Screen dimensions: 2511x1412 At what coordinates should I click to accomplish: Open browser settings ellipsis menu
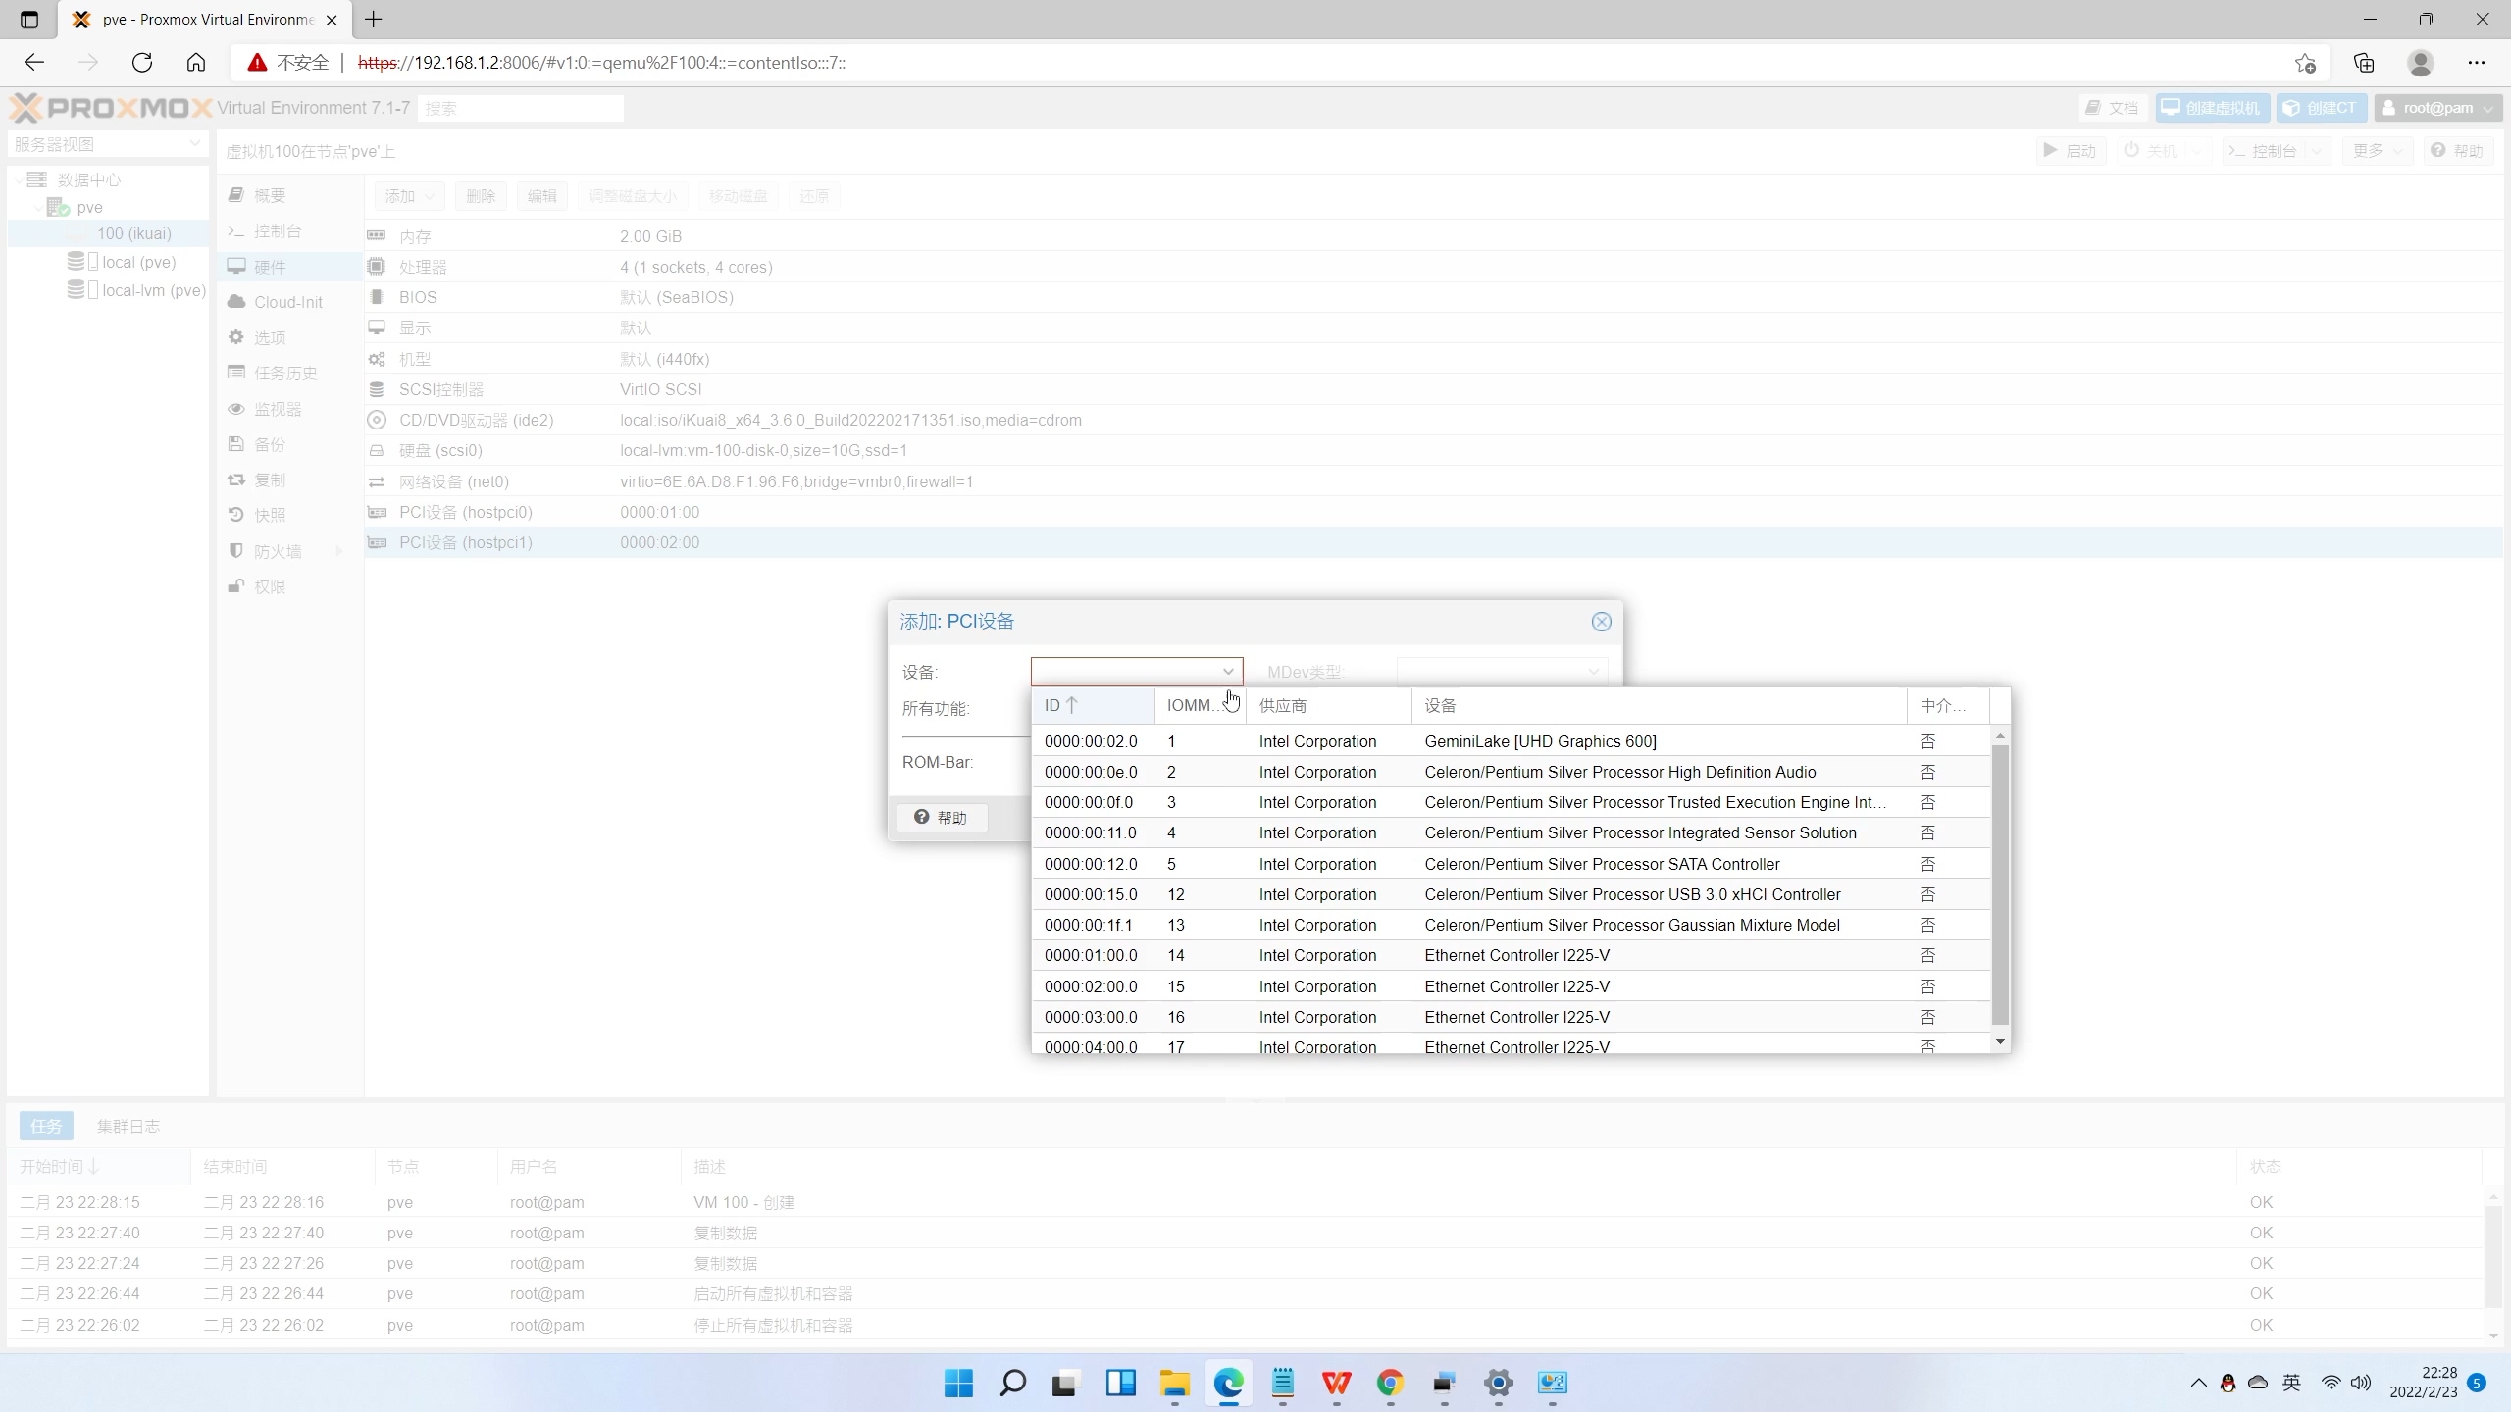point(2476,63)
